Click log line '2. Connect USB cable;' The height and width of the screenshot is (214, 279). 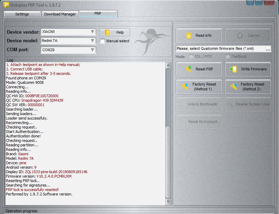[24, 69]
